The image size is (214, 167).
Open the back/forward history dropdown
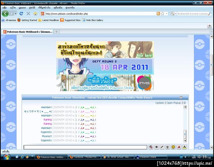(15, 14)
